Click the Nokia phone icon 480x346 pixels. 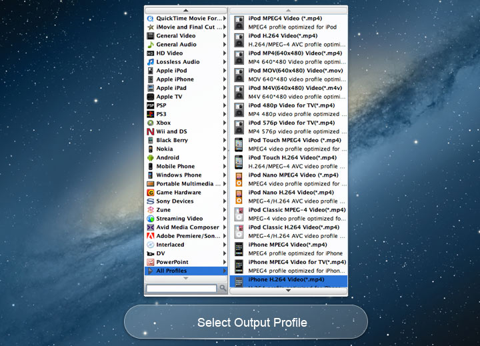(150, 149)
